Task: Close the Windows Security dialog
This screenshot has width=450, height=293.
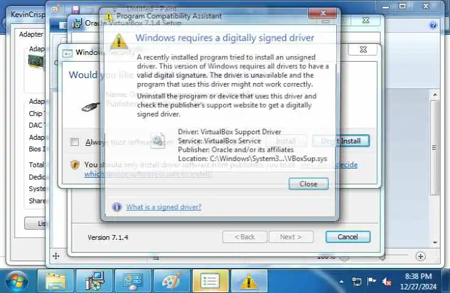Action: (x=363, y=49)
